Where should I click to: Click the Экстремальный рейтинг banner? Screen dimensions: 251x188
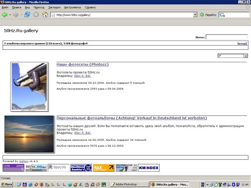(x=126, y=168)
